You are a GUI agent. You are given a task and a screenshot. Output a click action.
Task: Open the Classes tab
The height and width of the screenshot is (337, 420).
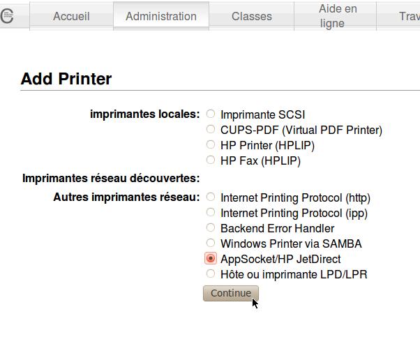coord(252,16)
